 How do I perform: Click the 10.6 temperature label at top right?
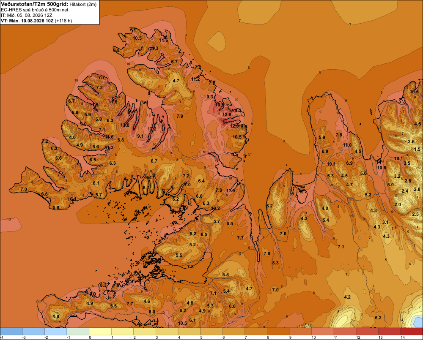tap(415, 92)
